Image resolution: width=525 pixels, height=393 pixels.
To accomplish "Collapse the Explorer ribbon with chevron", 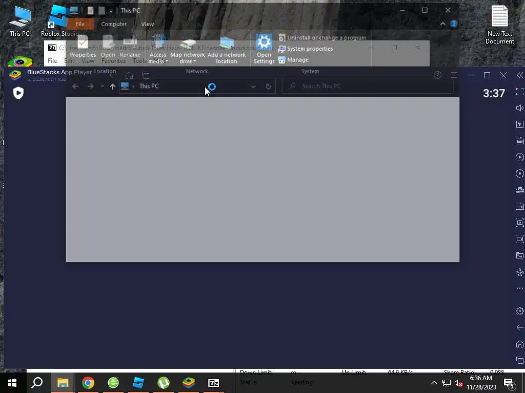I will click(x=442, y=24).
